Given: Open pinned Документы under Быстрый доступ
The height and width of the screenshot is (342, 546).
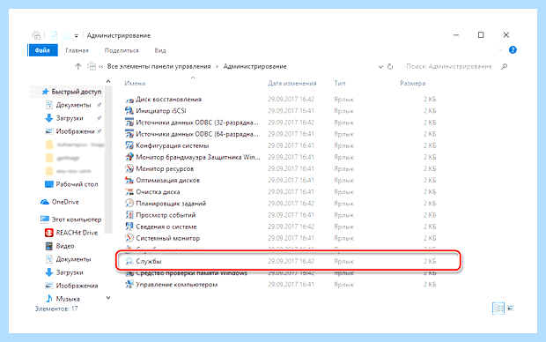Looking at the screenshot, I should (73, 105).
